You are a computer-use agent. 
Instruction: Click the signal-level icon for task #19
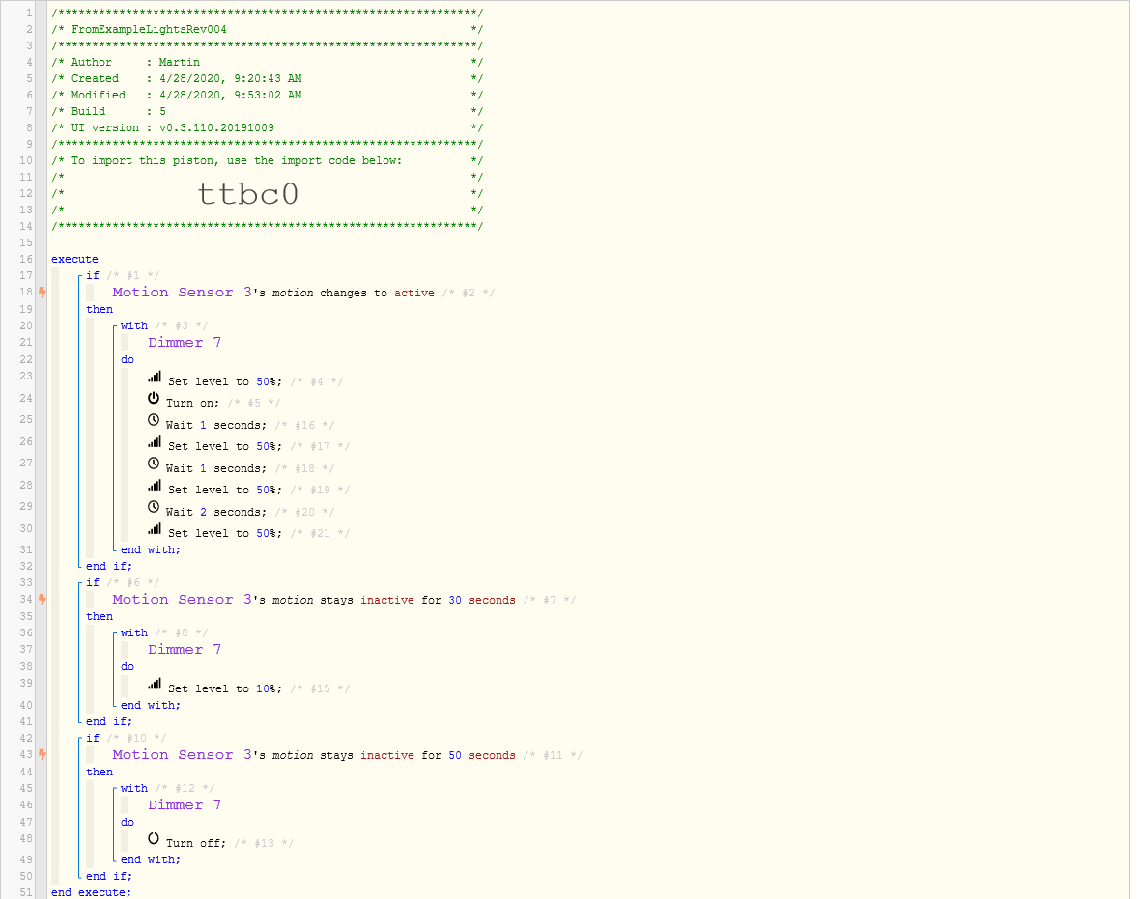click(x=155, y=486)
